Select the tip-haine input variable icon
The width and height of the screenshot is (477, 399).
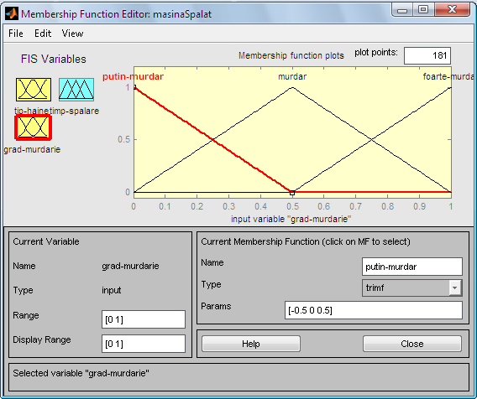coord(34,90)
